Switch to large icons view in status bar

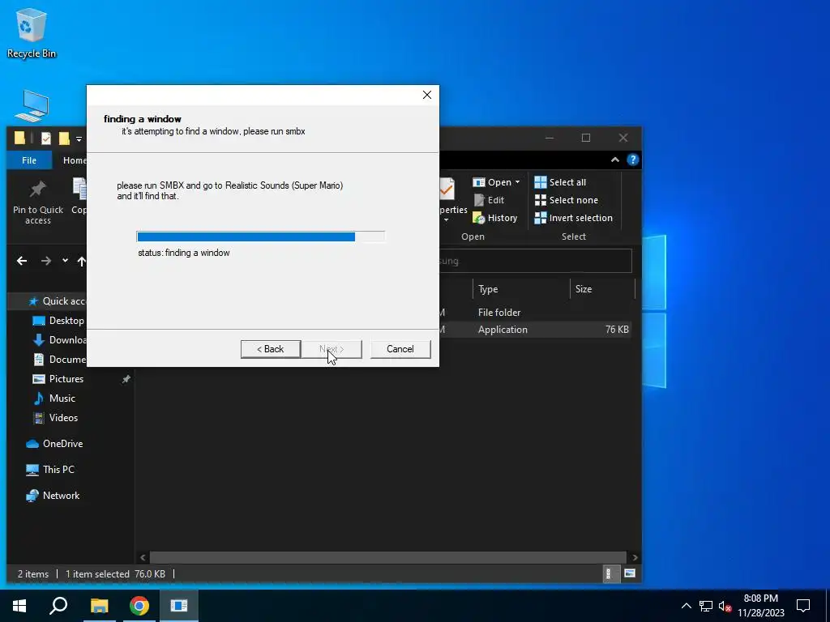(629, 573)
